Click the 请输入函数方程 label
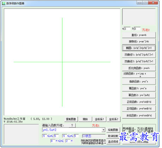 53,125
